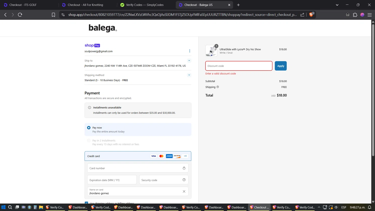Click the share page icon in address bar
375x211 pixels.
(302, 15)
